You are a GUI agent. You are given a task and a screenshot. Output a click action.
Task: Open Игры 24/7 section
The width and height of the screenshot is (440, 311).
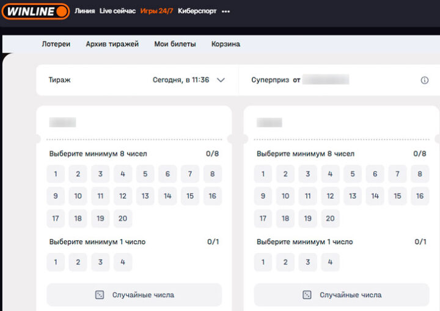pos(156,11)
